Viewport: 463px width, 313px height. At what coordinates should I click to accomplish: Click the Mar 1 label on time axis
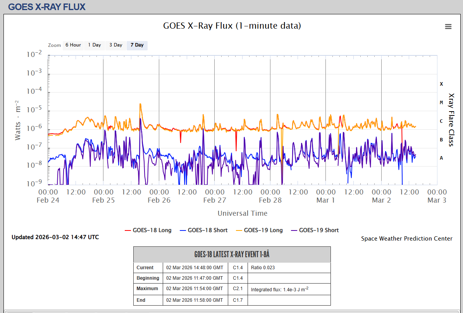(x=325, y=200)
